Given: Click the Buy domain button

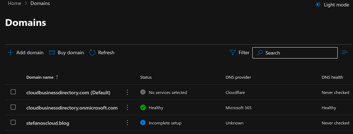Looking at the screenshot, I should pos(67,52).
